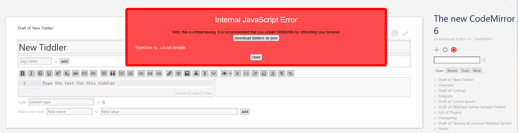This screenshot has width=518, height=133.
Task: Expand the content type dropdown
Action: 98,102
